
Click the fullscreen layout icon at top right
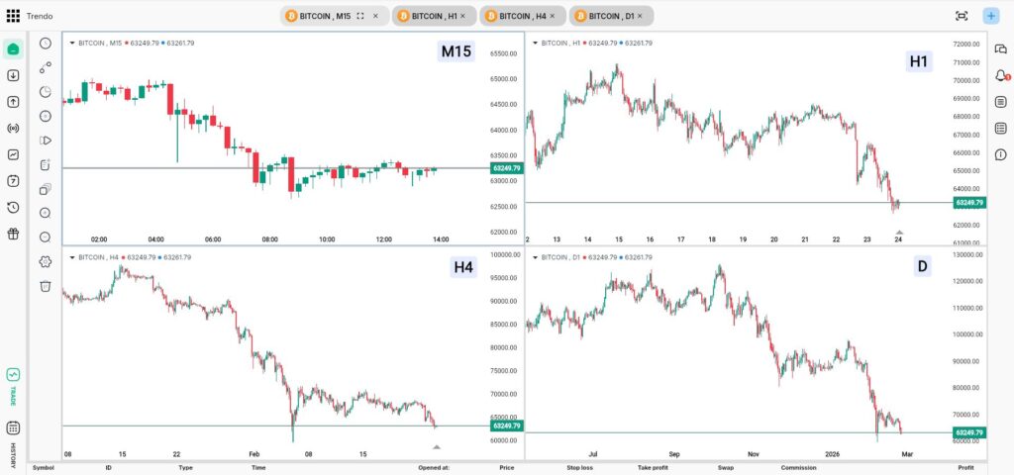coord(961,16)
